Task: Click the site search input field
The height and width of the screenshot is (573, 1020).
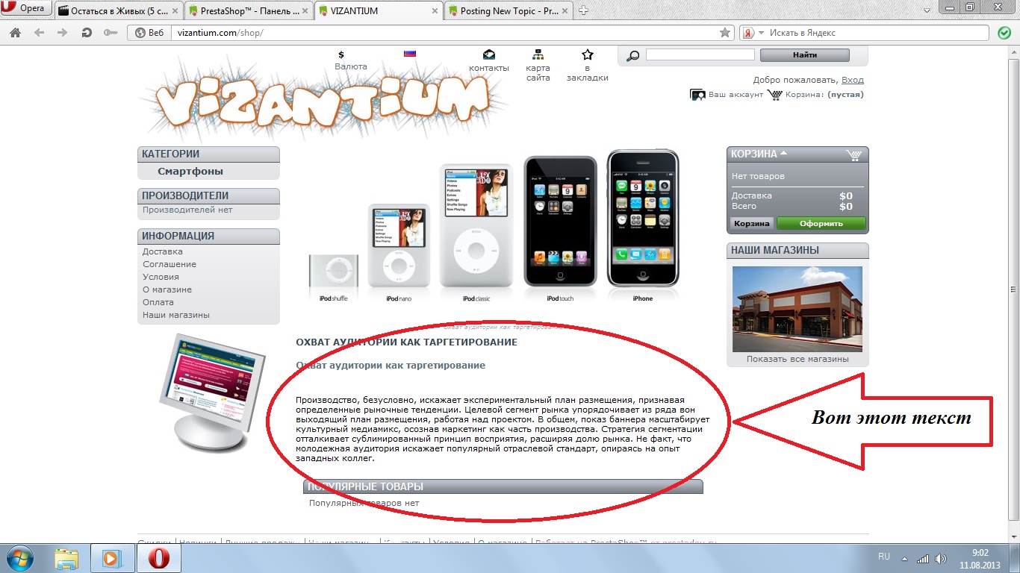Action: tap(700, 54)
